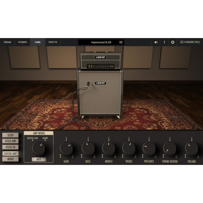Switch to the ORGAN tab
203x203 pixels.
coord(7,42)
